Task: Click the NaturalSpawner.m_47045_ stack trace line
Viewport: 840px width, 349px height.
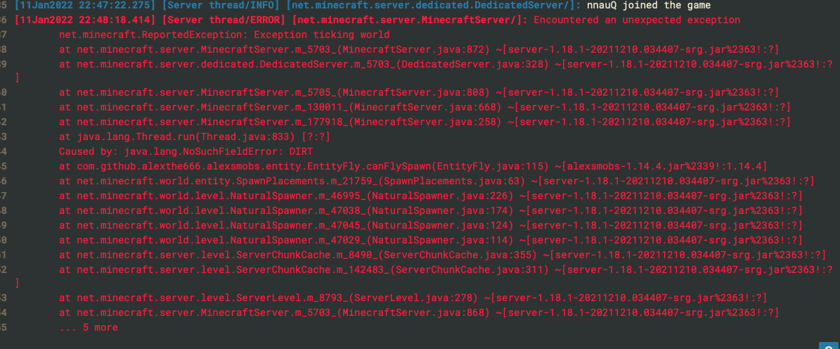Action: 431,224
